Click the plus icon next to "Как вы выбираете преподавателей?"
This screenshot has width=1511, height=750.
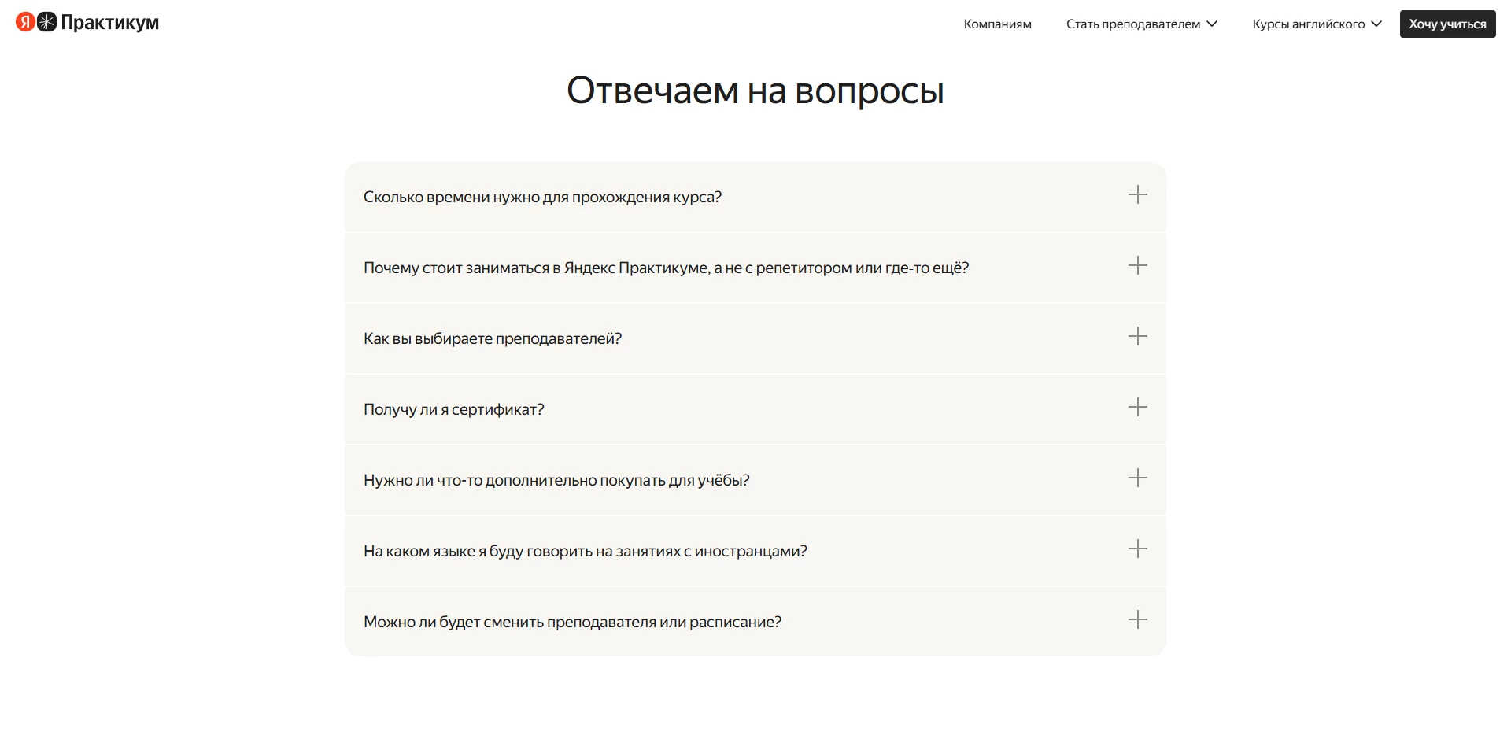[1138, 338]
